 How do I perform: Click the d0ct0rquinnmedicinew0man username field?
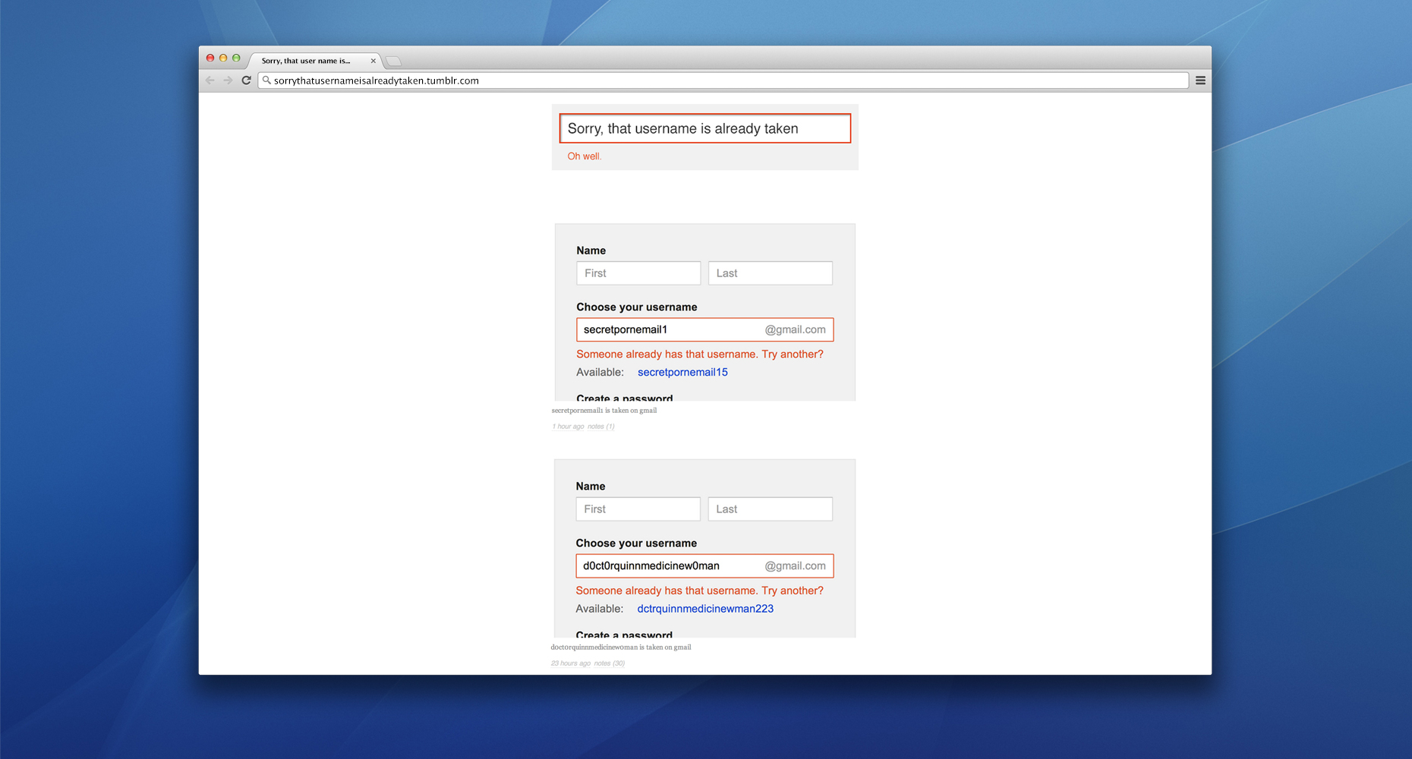[x=704, y=565]
